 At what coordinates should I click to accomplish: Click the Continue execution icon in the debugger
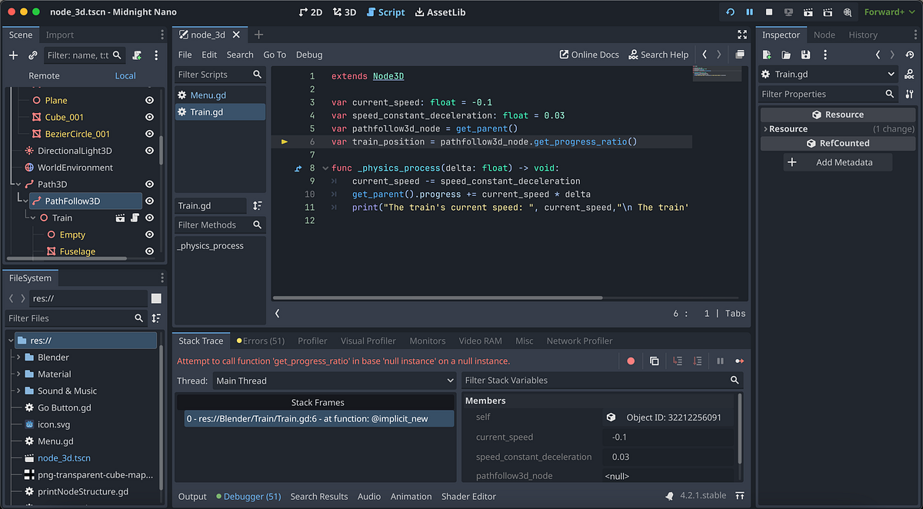(x=740, y=361)
